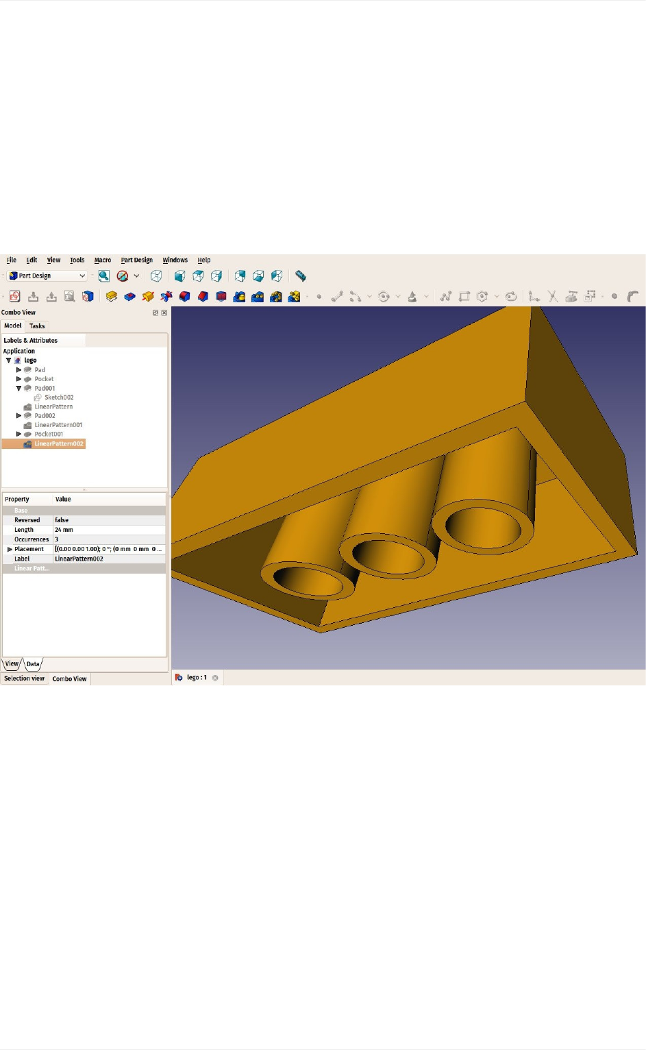The height and width of the screenshot is (1050, 646).
Task: Click the Draw Style no-entry icon
Action: click(x=123, y=276)
